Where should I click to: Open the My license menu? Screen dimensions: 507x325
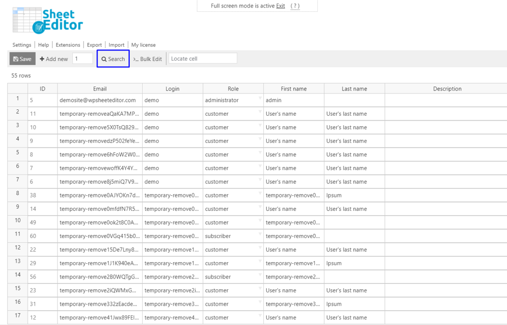[x=143, y=45]
